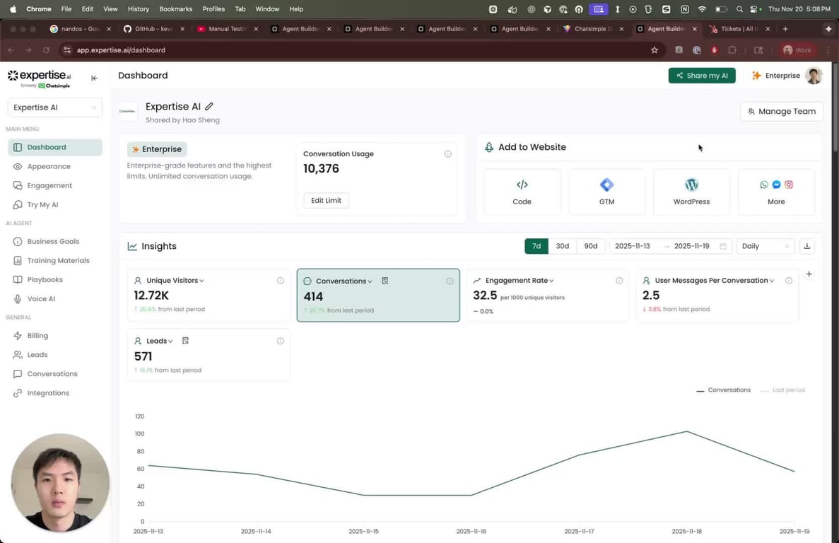Choose the WordPress embed option

tap(691, 192)
